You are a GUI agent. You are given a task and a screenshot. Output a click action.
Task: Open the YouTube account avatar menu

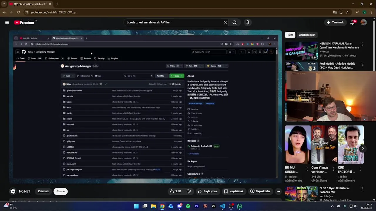coord(364,22)
